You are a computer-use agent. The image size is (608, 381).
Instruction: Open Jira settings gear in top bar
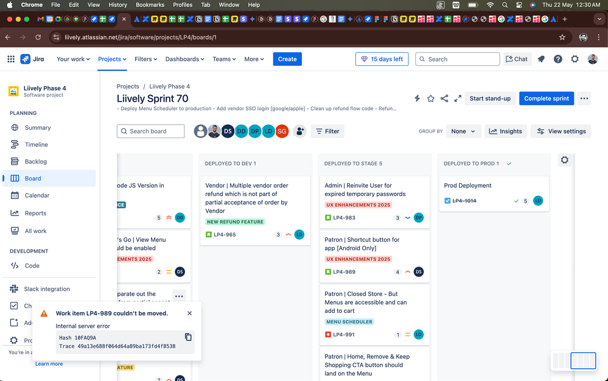click(x=575, y=59)
